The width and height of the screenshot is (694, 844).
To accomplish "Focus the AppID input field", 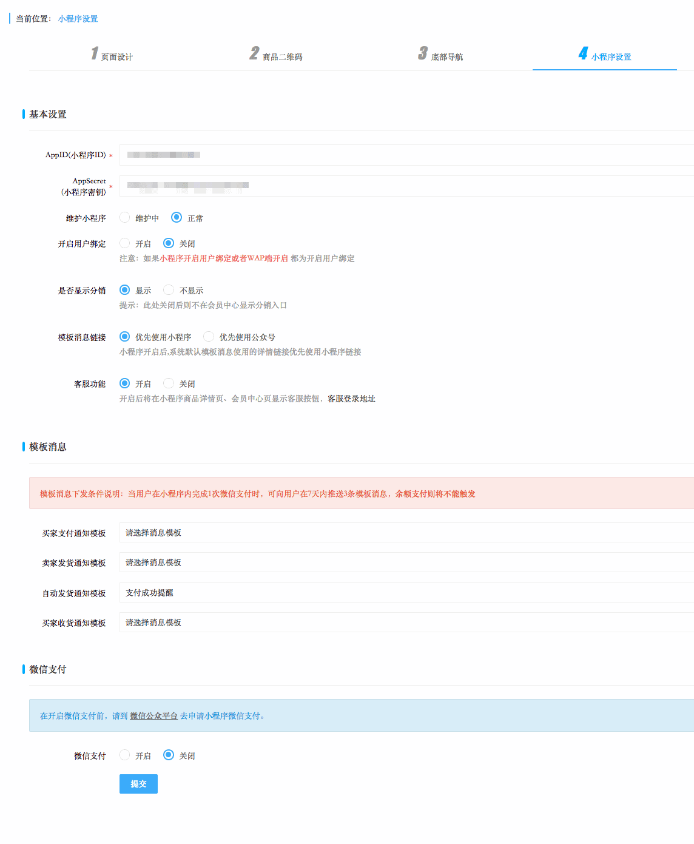I will click(x=406, y=155).
